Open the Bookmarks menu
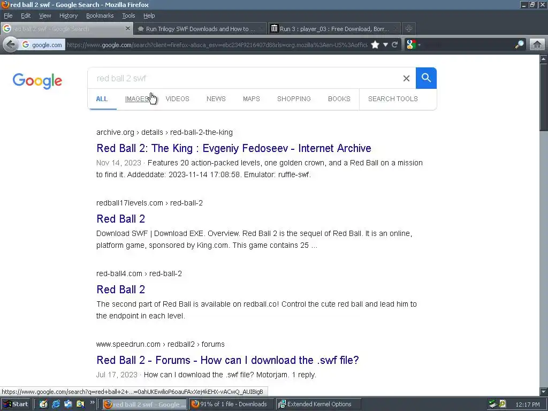Screen dimensions: 548x411 coord(100,16)
